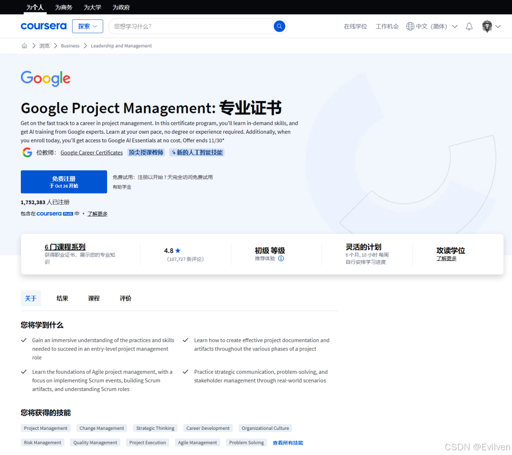This screenshot has height=455, width=512.
Task: Open the notifications bell
Action: (469, 27)
